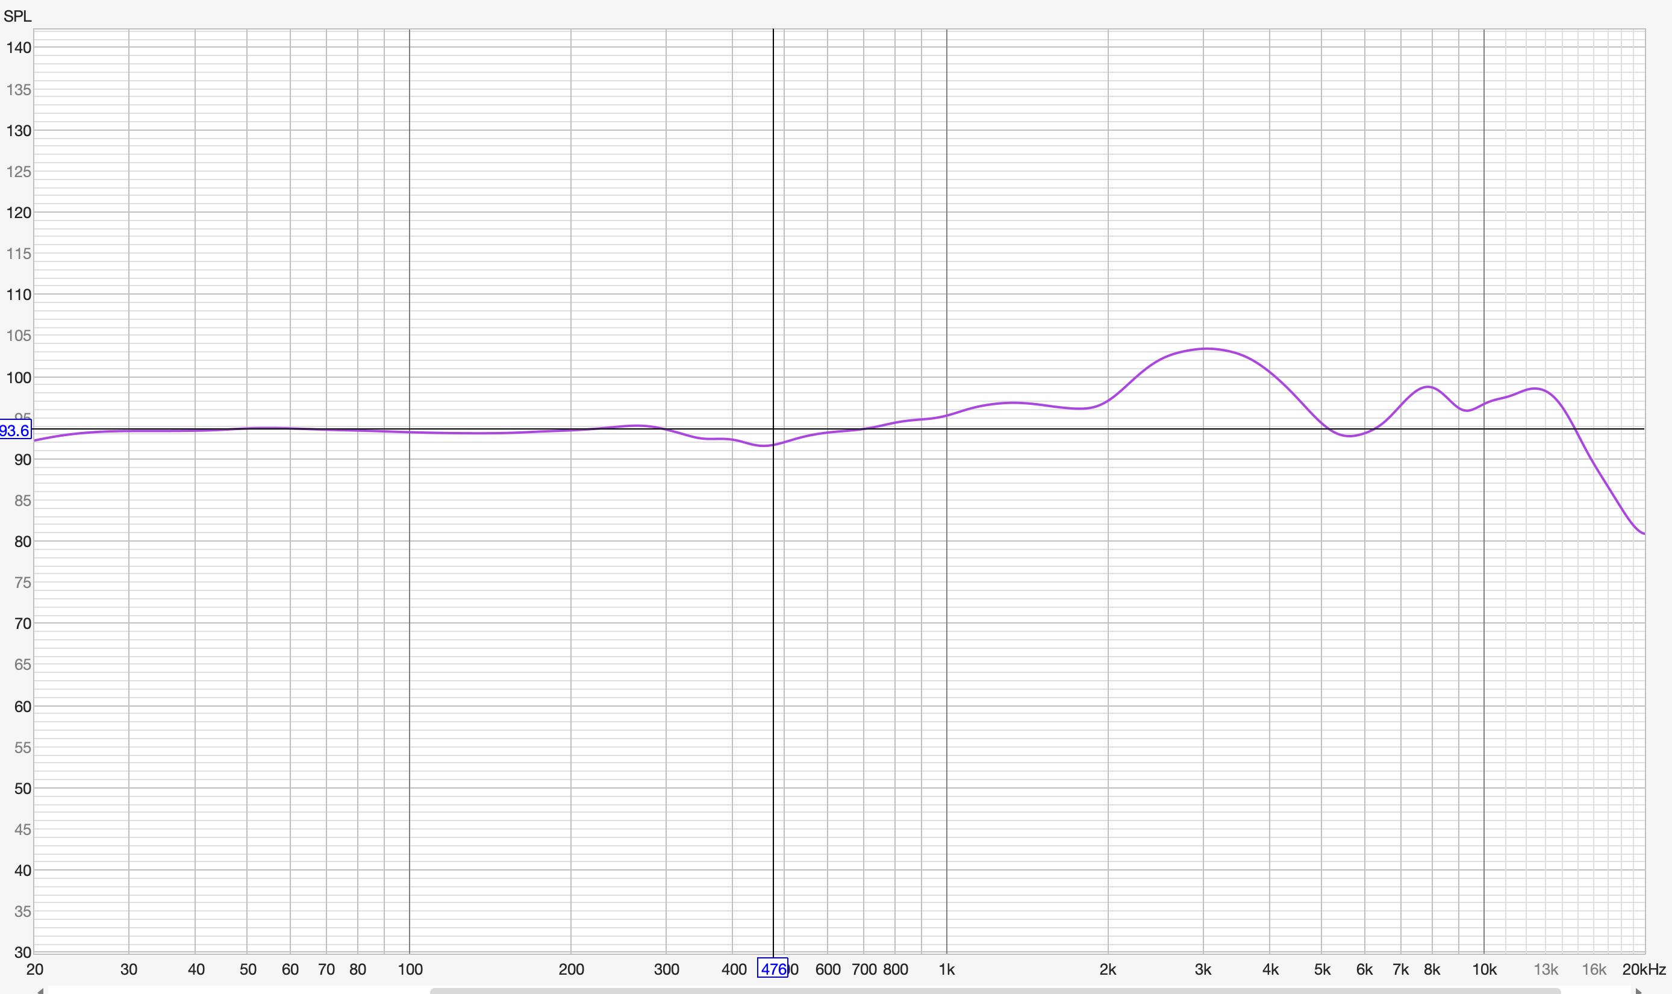Click the 93.6 cursor level readout
The image size is (1672, 994).
[x=16, y=430]
